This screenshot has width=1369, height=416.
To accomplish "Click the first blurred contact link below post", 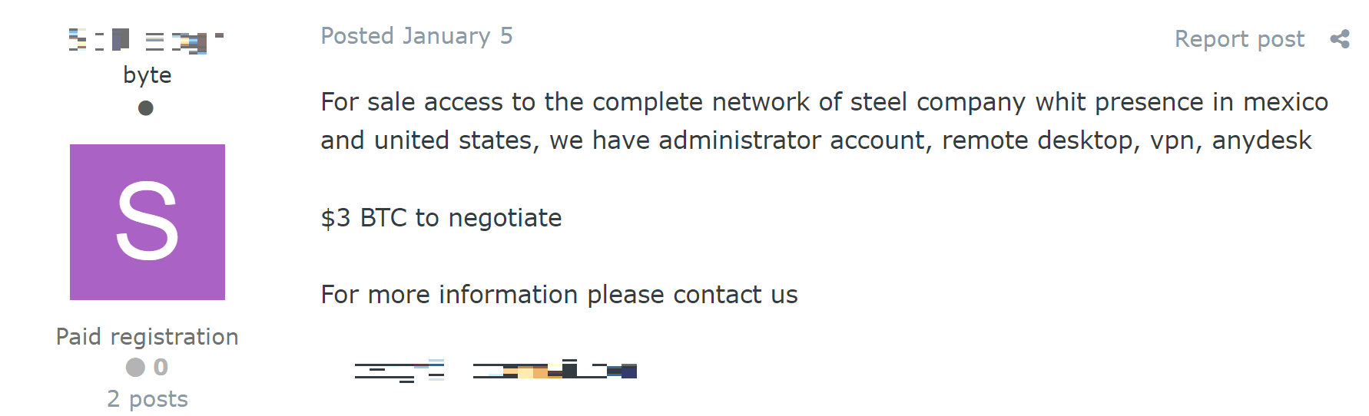I will (x=399, y=371).
